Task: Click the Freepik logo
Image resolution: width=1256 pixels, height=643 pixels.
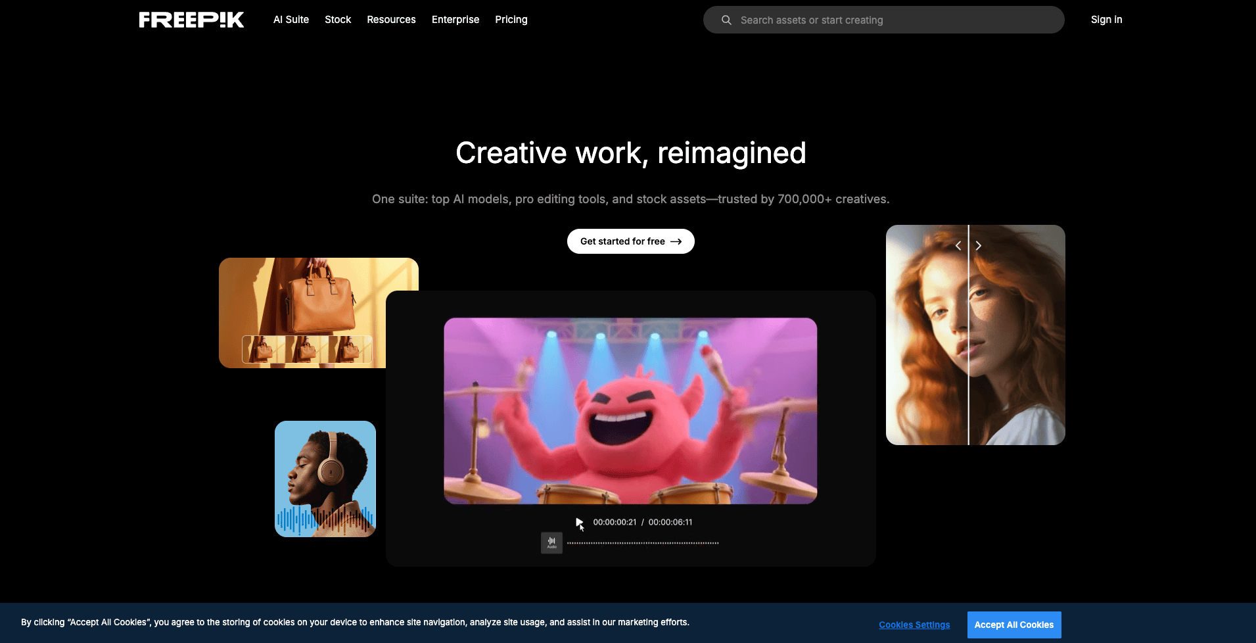Action: [x=191, y=20]
